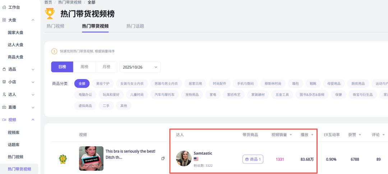Select the 日榜 ranking period
Image resolution: width=388 pixels, height=174 pixels.
[62, 67]
